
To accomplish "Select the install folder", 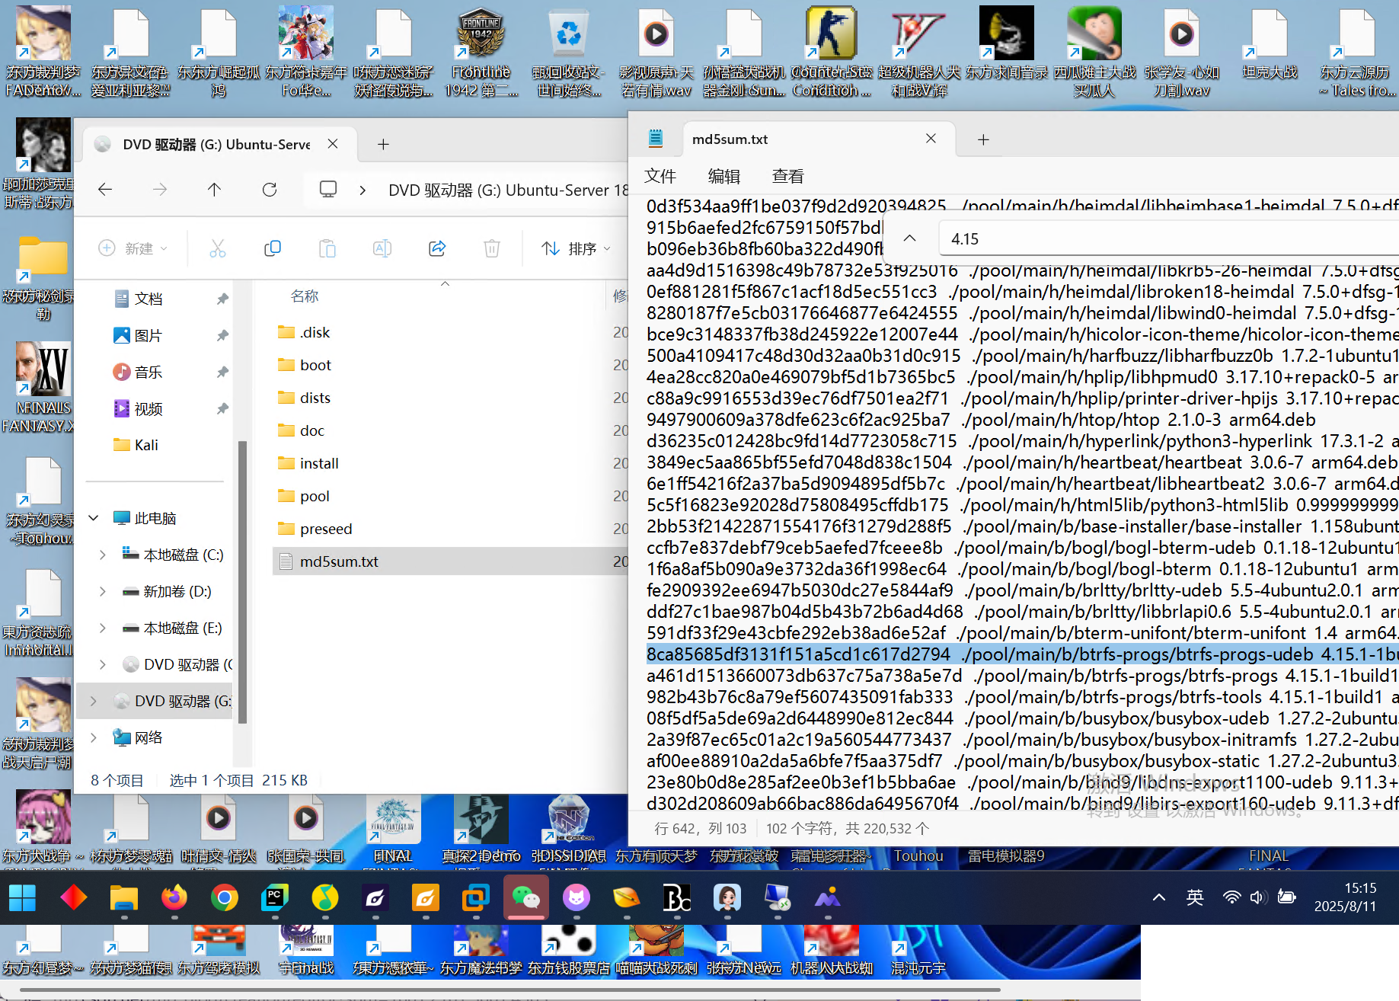I will pos(449,463).
